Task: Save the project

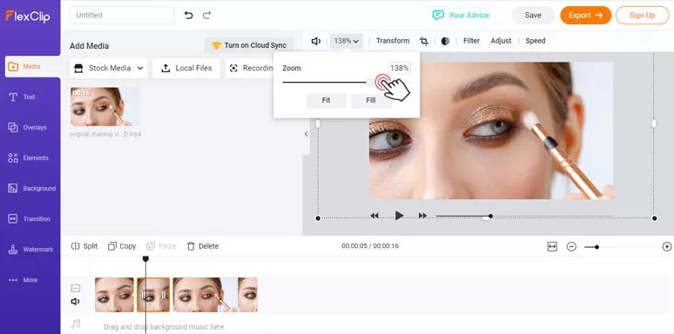Action: [533, 15]
